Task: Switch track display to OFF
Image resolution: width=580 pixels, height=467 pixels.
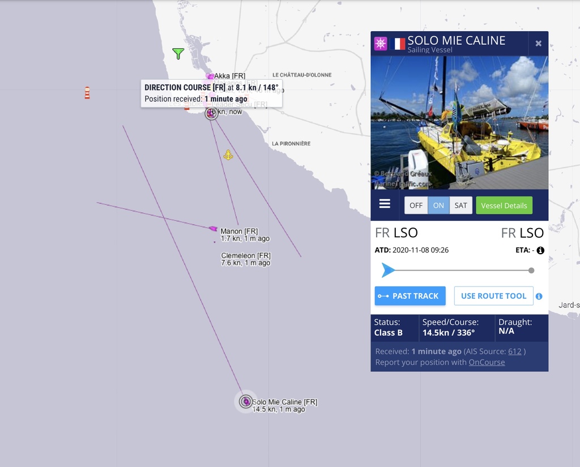Action: tap(416, 205)
